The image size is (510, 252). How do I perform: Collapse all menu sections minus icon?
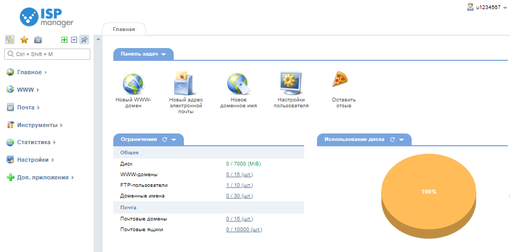(x=74, y=40)
